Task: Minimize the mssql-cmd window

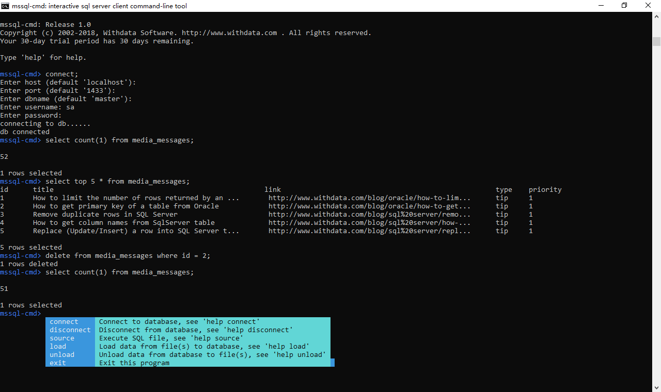Action: pos(601,6)
